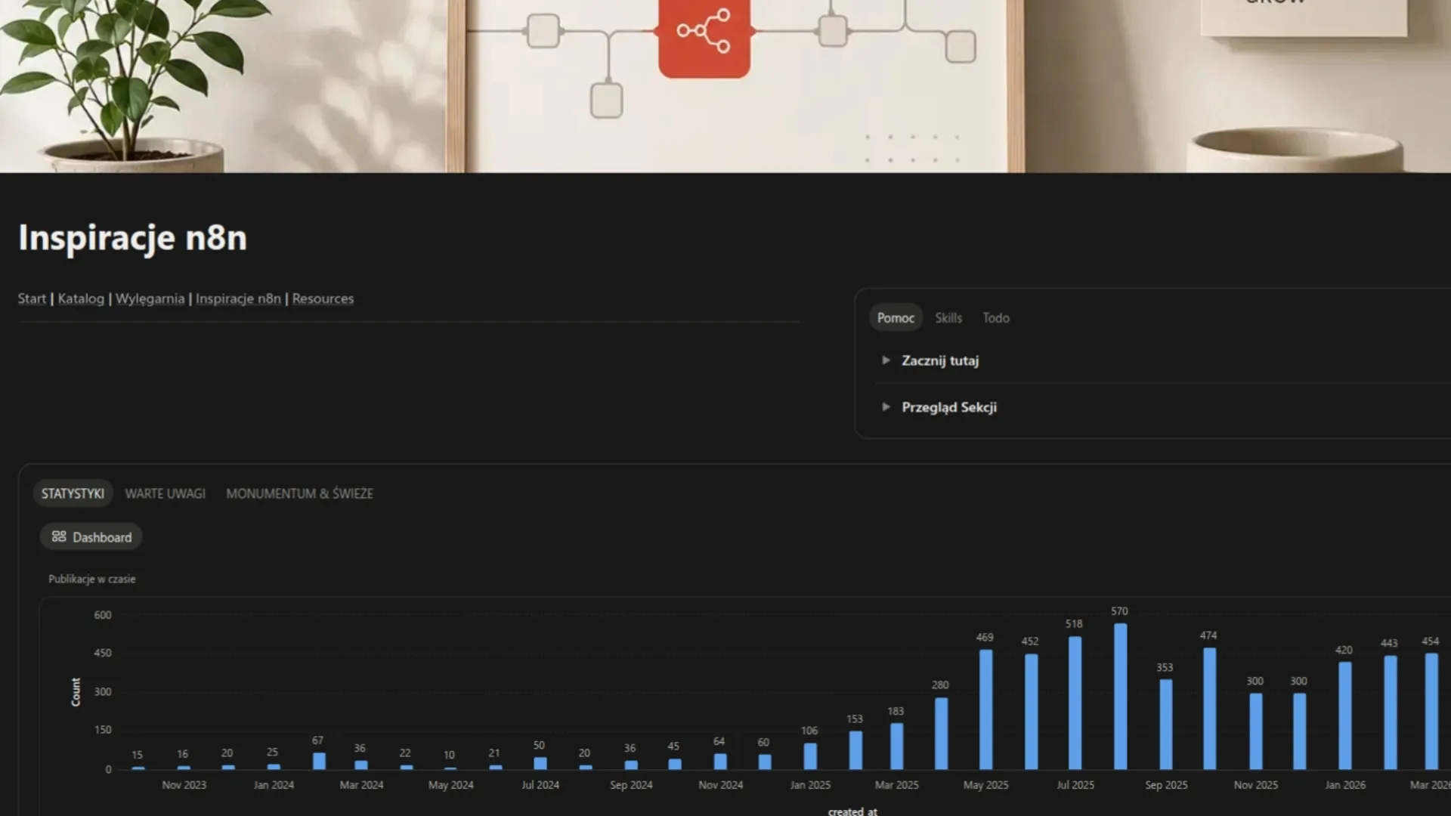The image size is (1451, 816).
Task: Switch to the Todo tab
Action: (x=996, y=318)
